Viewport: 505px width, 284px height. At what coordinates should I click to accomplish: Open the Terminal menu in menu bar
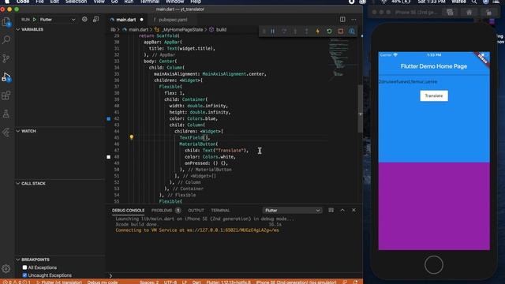(x=149, y=2)
